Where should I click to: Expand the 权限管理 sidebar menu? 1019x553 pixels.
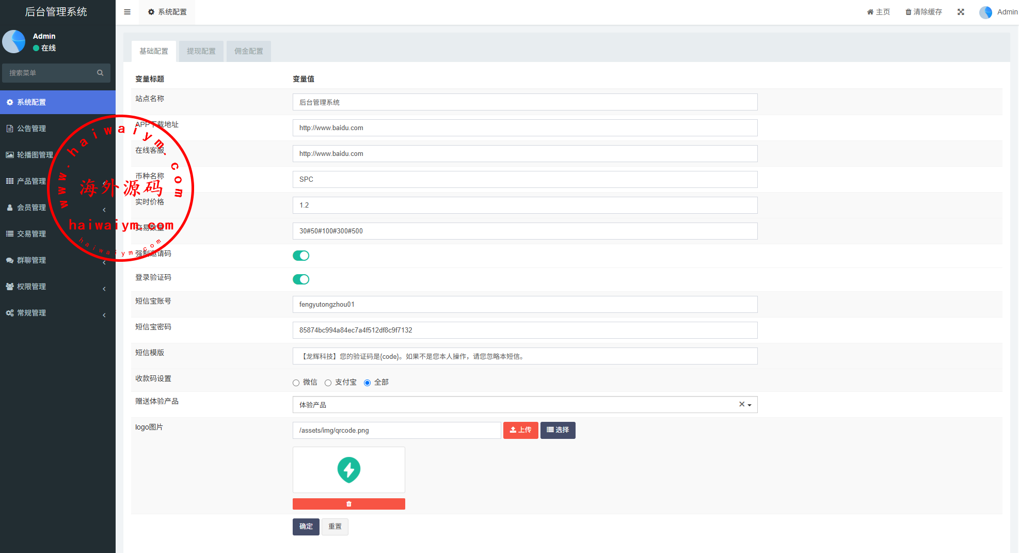coord(31,287)
